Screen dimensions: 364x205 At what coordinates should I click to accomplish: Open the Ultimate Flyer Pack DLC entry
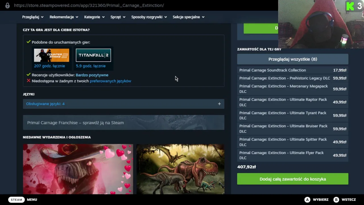click(x=293, y=155)
